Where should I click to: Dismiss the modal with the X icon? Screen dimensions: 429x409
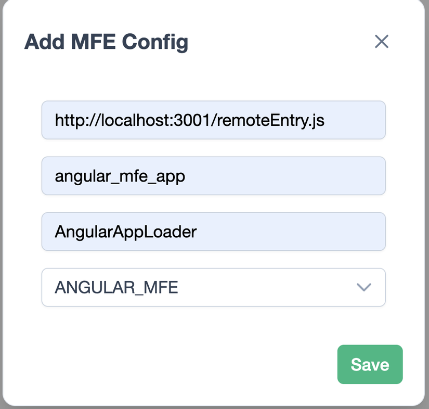[x=382, y=42]
